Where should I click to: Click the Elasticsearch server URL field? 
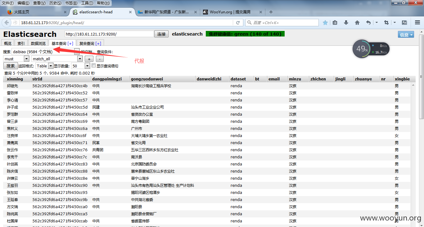tap(109, 34)
